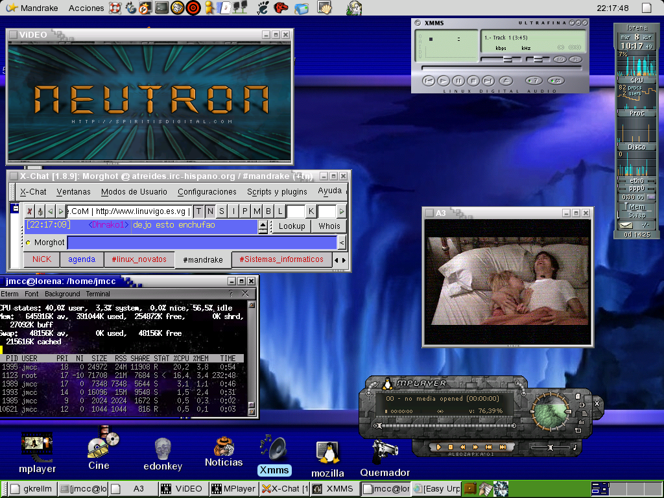This screenshot has height=498, width=664.
Task: Switch to #linux_novatos tab
Action: tap(139, 259)
